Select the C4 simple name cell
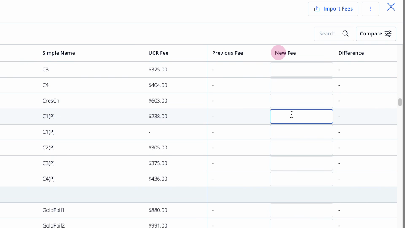The height and width of the screenshot is (228, 405). pos(46,85)
